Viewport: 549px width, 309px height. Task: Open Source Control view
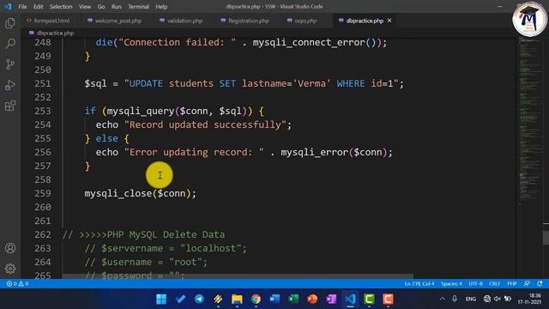pos(10,64)
